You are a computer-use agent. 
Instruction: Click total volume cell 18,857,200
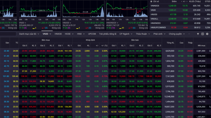click(169, 107)
